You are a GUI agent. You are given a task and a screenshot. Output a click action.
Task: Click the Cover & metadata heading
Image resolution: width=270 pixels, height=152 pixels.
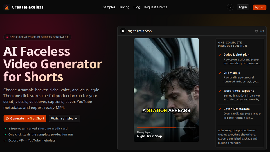click(x=237, y=109)
